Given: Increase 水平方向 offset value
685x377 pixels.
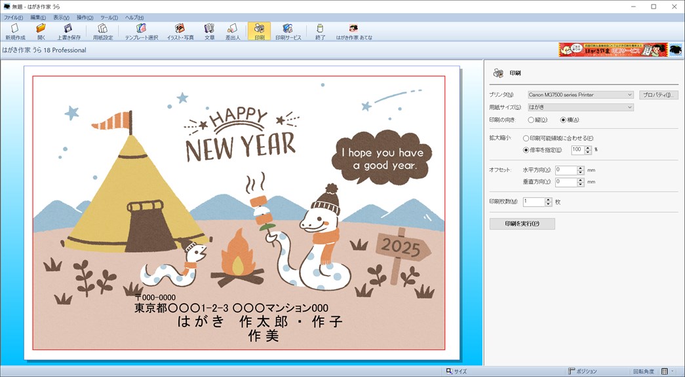Looking at the screenshot, I should (x=581, y=168).
